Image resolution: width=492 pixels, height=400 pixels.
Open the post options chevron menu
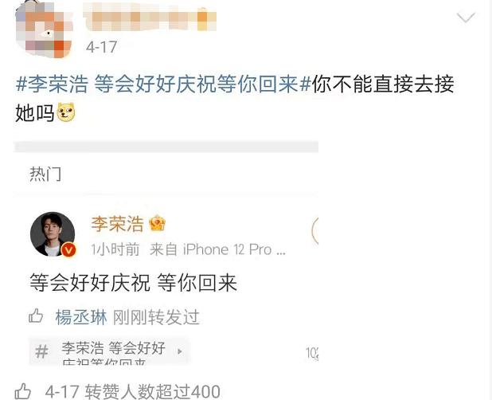tap(466, 18)
